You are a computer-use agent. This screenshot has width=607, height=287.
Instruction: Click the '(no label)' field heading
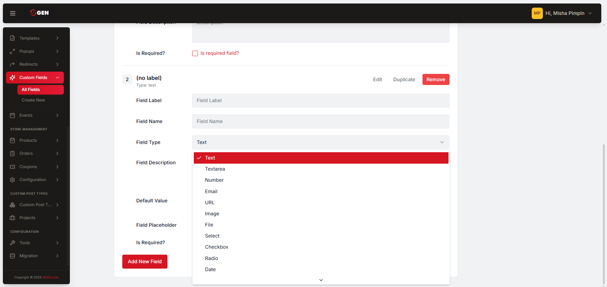tap(149, 78)
